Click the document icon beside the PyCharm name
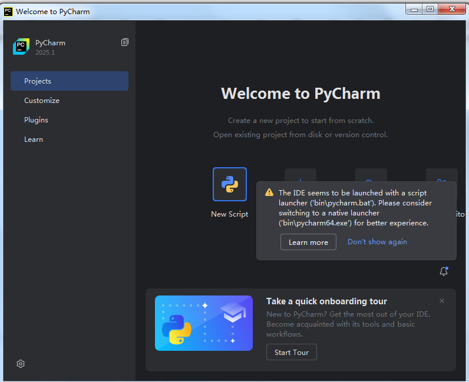Screen dimensions: 469x382 click(x=125, y=42)
